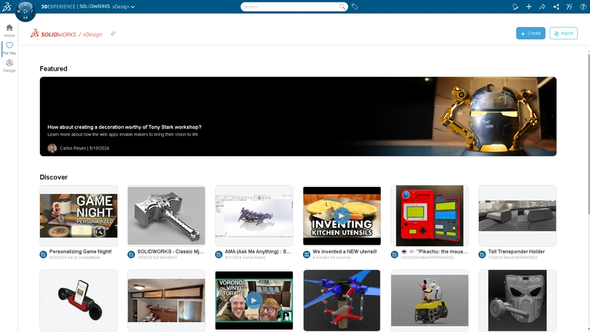Open the AMA screenshot thumbnail
Screen dimensions: 590x332
tap(254, 216)
